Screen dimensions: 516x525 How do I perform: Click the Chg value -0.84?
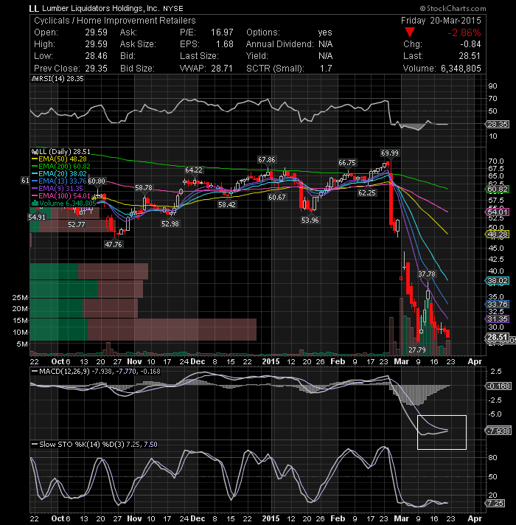tap(470, 44)
